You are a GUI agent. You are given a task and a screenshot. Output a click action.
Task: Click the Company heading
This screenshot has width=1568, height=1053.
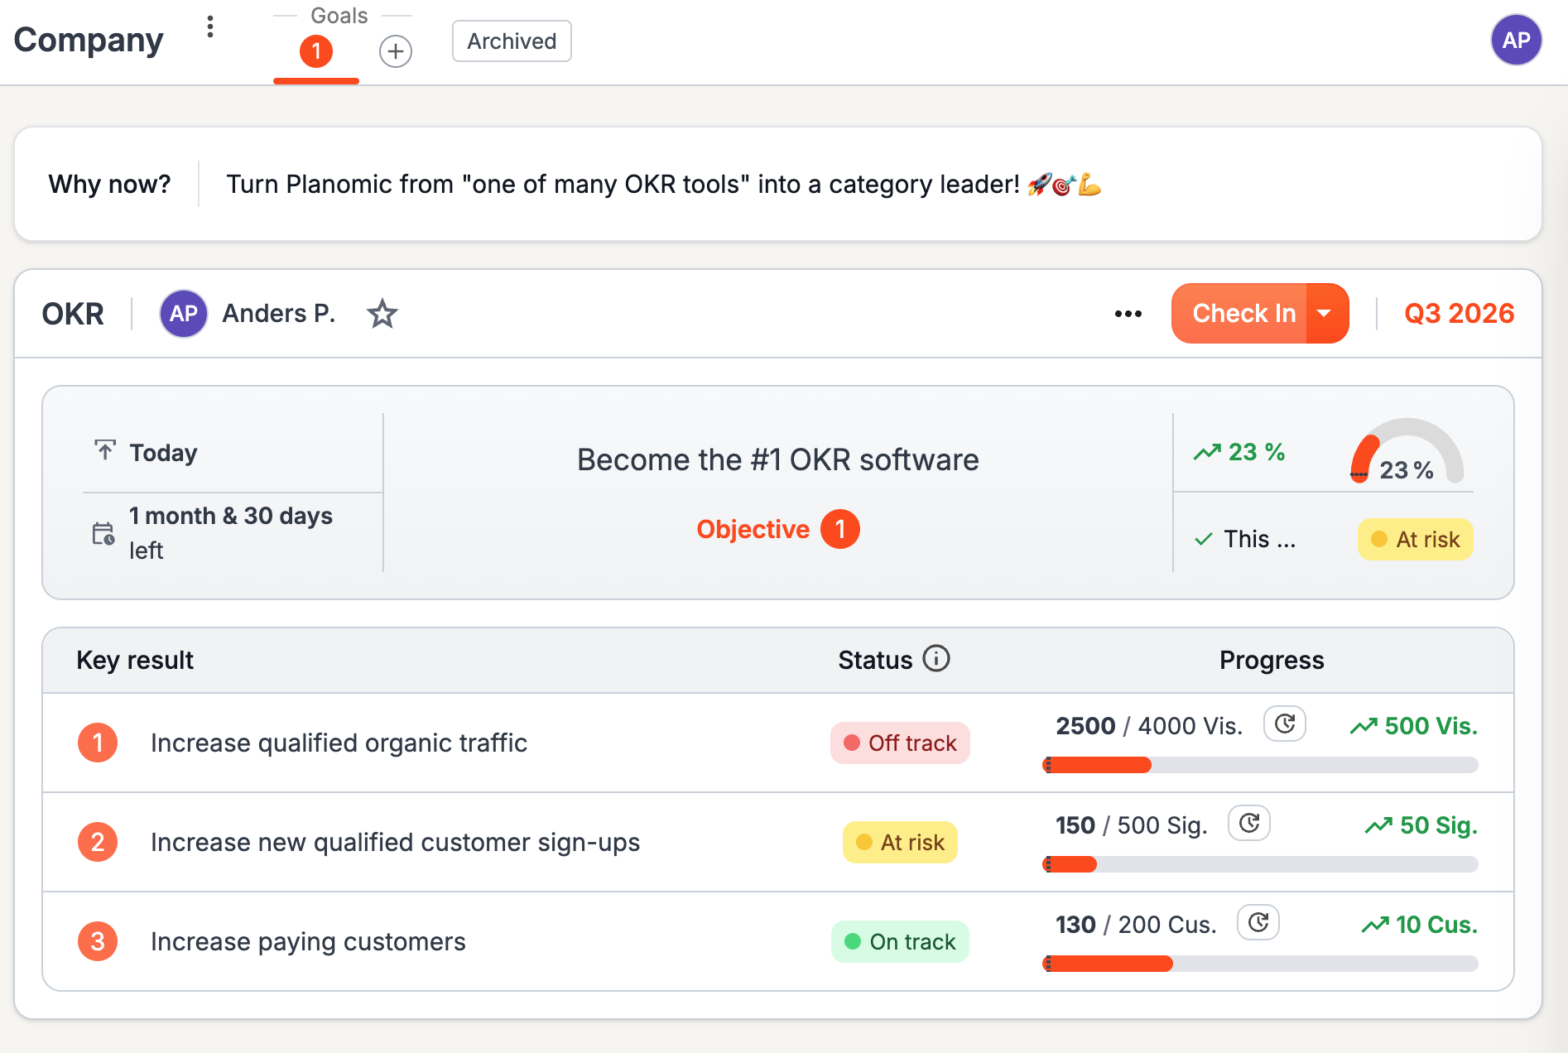pyautogui.click(x=89, y=40)
